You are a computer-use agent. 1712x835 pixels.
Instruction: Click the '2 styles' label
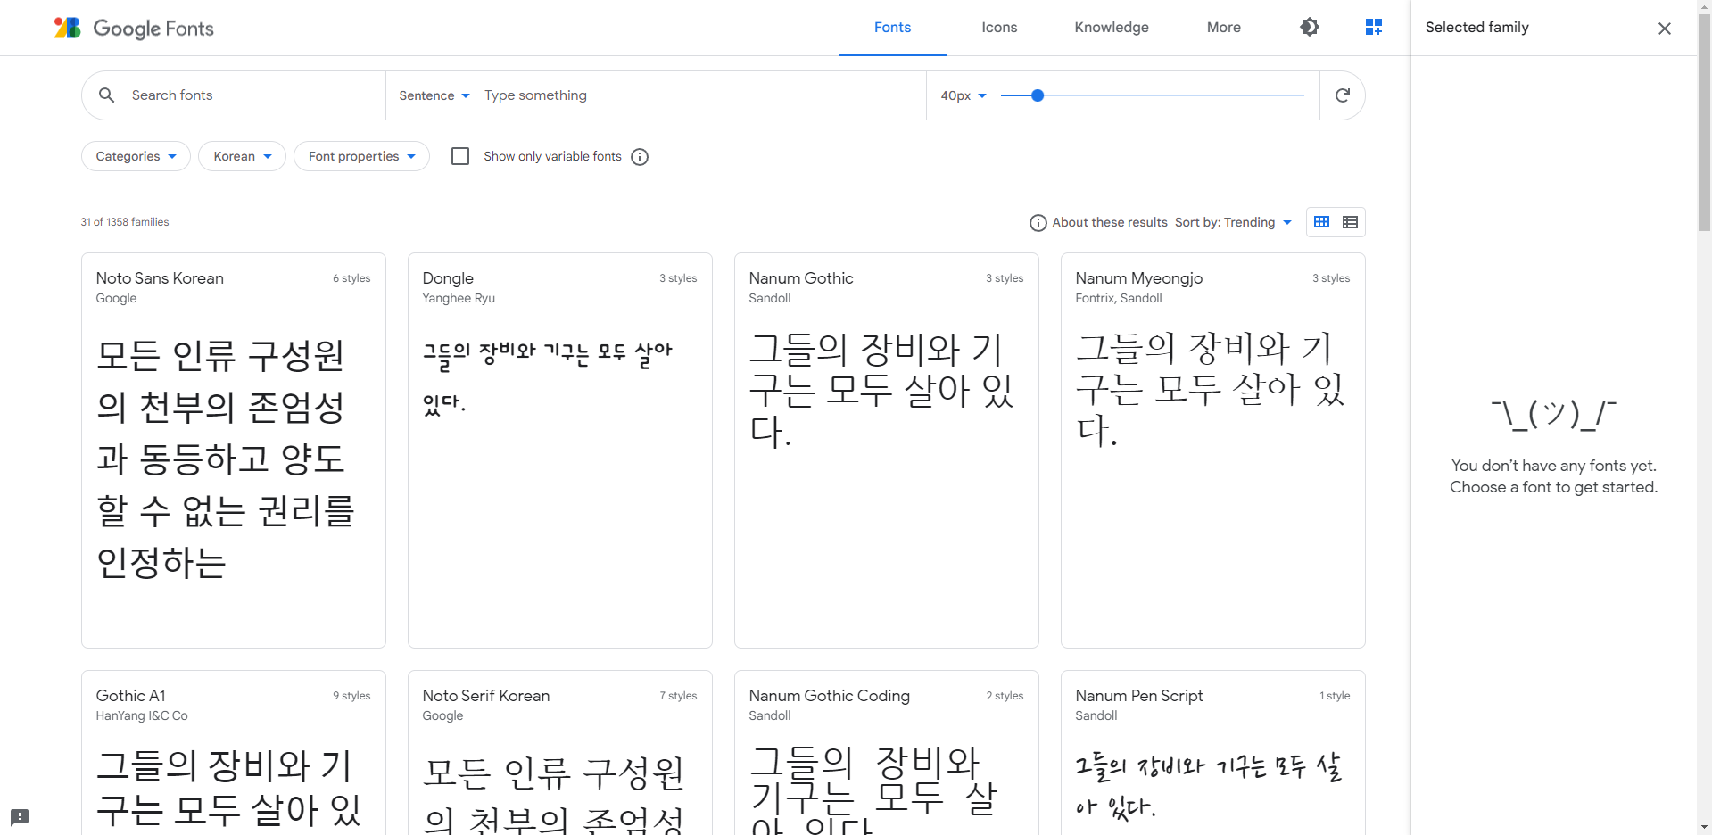coord(1005,696)
